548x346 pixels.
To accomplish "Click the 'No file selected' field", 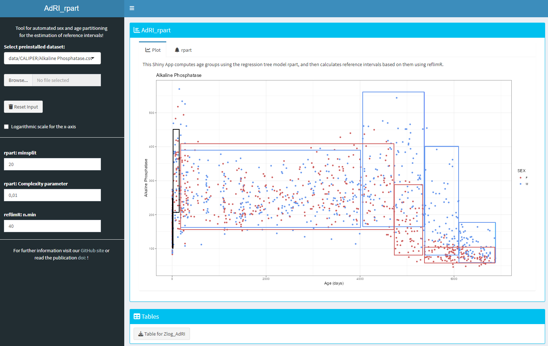I will click(x=67, y=80).
